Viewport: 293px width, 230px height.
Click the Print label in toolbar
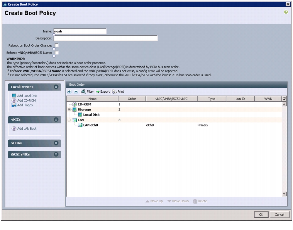point(121,92)
